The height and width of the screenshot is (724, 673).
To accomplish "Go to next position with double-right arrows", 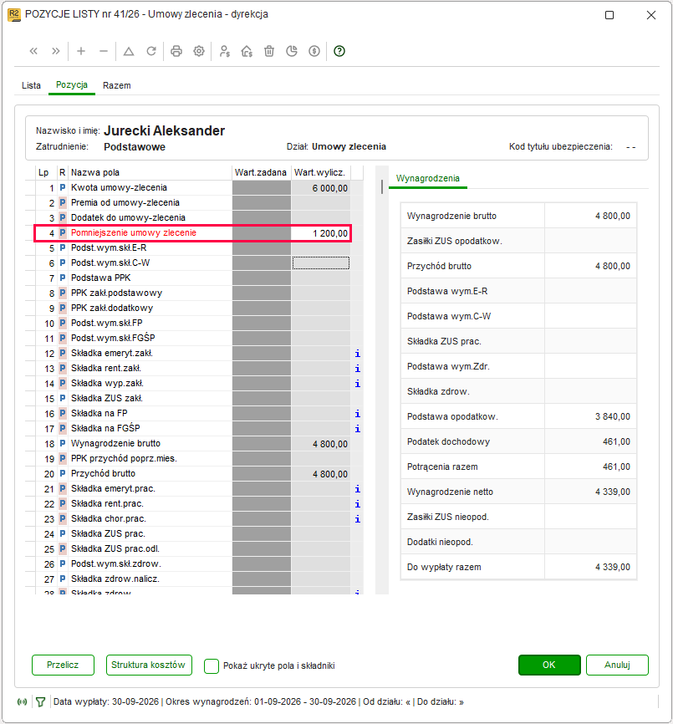I will [x=56, y=51].
